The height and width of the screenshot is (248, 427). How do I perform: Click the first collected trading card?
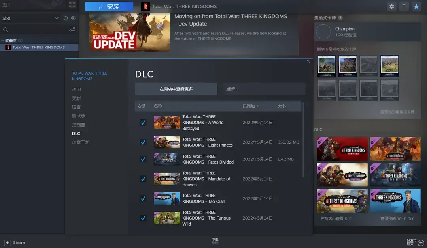(x=327, y=66)
